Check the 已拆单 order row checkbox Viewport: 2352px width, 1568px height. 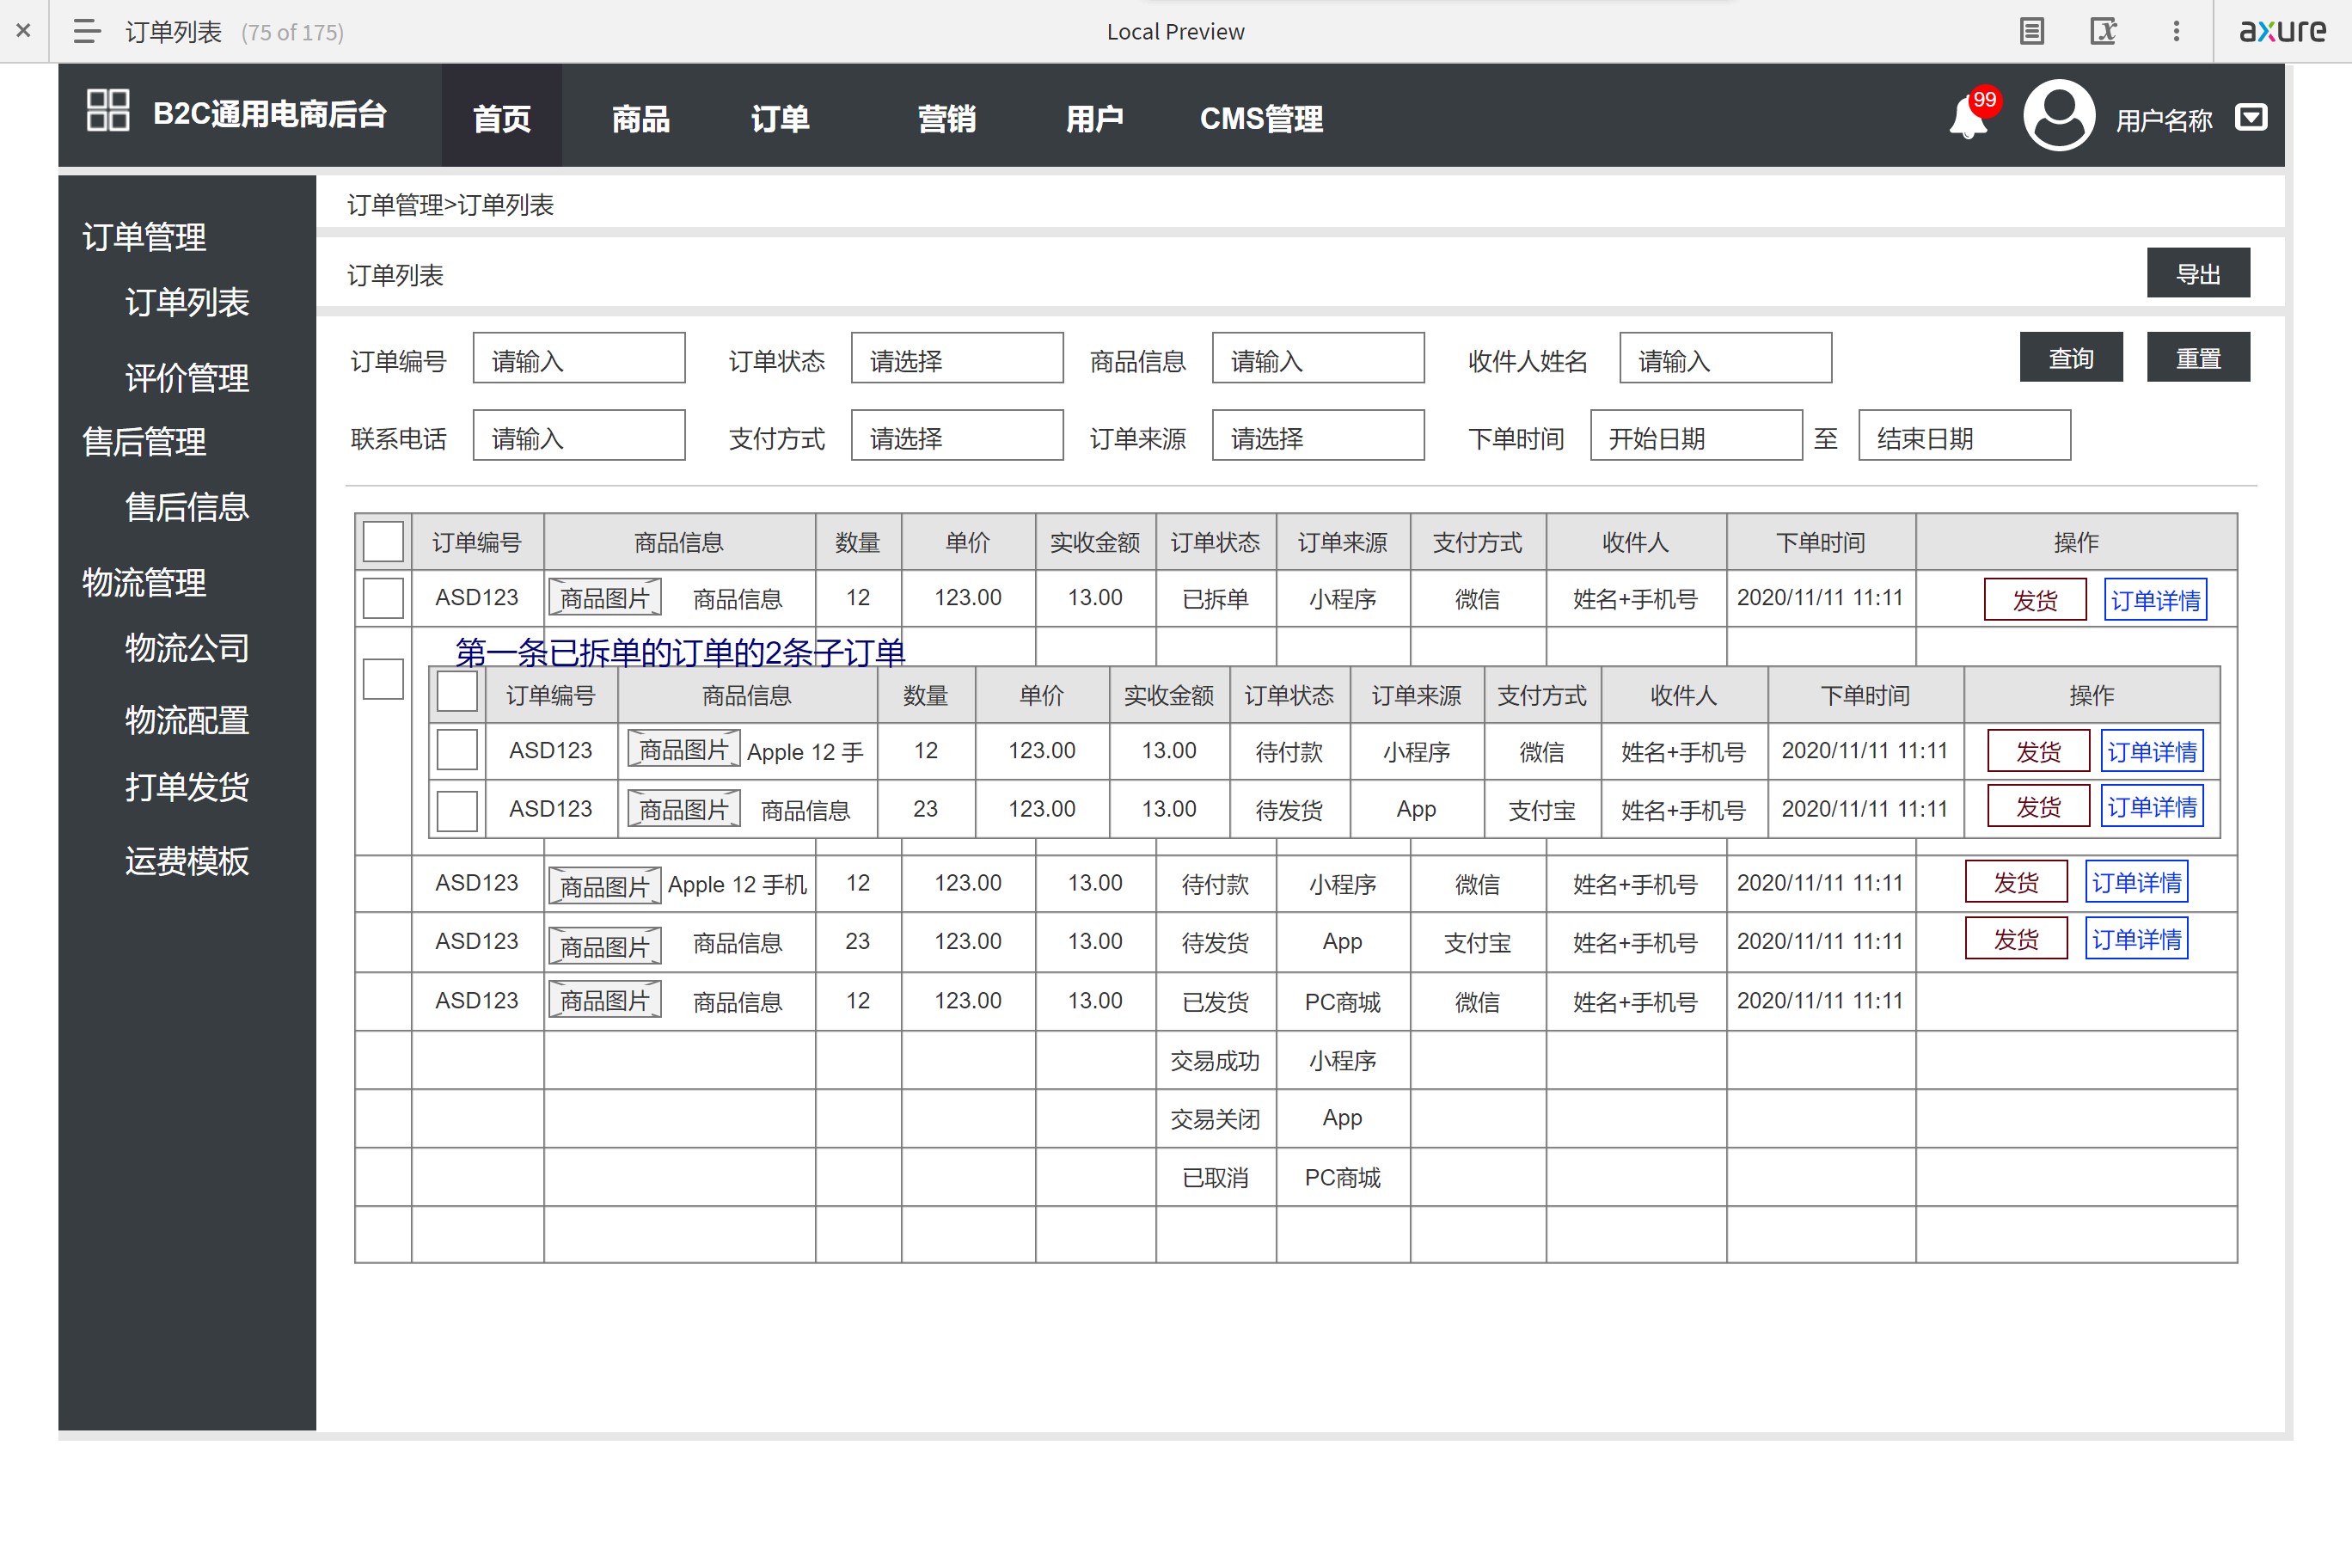point(383,598)
